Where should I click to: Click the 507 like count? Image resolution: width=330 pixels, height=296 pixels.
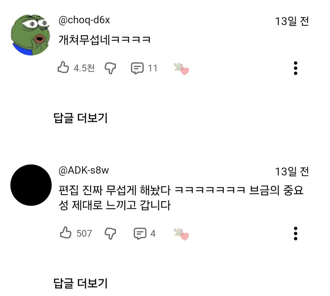pyautogui.click(x=84, y=233)
